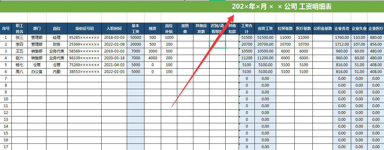384x150 pixels.
Task: Click the 医疗基数 header cell
Action: [x=303, y=29]
